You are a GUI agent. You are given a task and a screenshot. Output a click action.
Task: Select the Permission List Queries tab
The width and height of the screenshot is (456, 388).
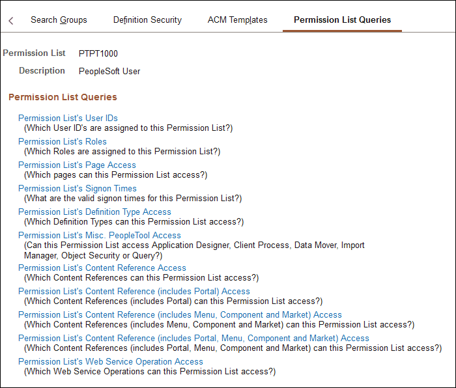pos(342,20)
